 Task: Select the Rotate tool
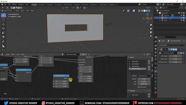tap(3, 28)
